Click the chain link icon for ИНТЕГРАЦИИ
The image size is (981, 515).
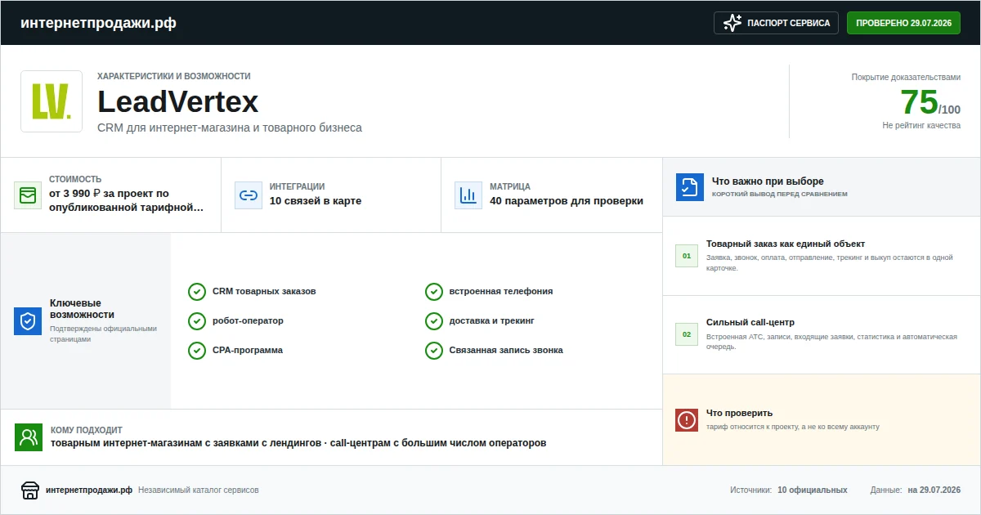click(x=249, y=195)
